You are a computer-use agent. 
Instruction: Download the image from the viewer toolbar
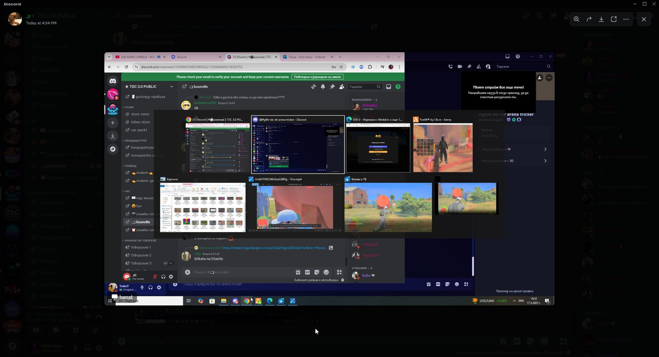tap(601, 19)
